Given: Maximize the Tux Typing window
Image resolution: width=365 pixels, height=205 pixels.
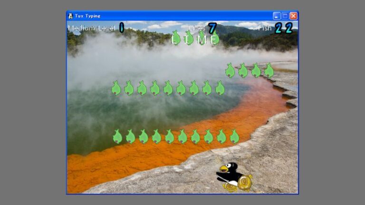Looking at the screenshot, I should click(285, 16).
